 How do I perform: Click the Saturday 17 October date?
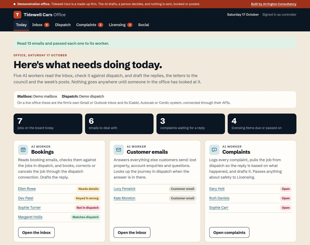point(243,15)
